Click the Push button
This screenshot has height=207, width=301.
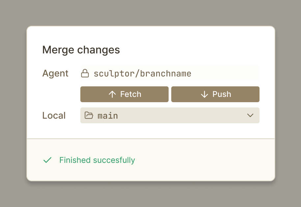[x=215, y=94]
